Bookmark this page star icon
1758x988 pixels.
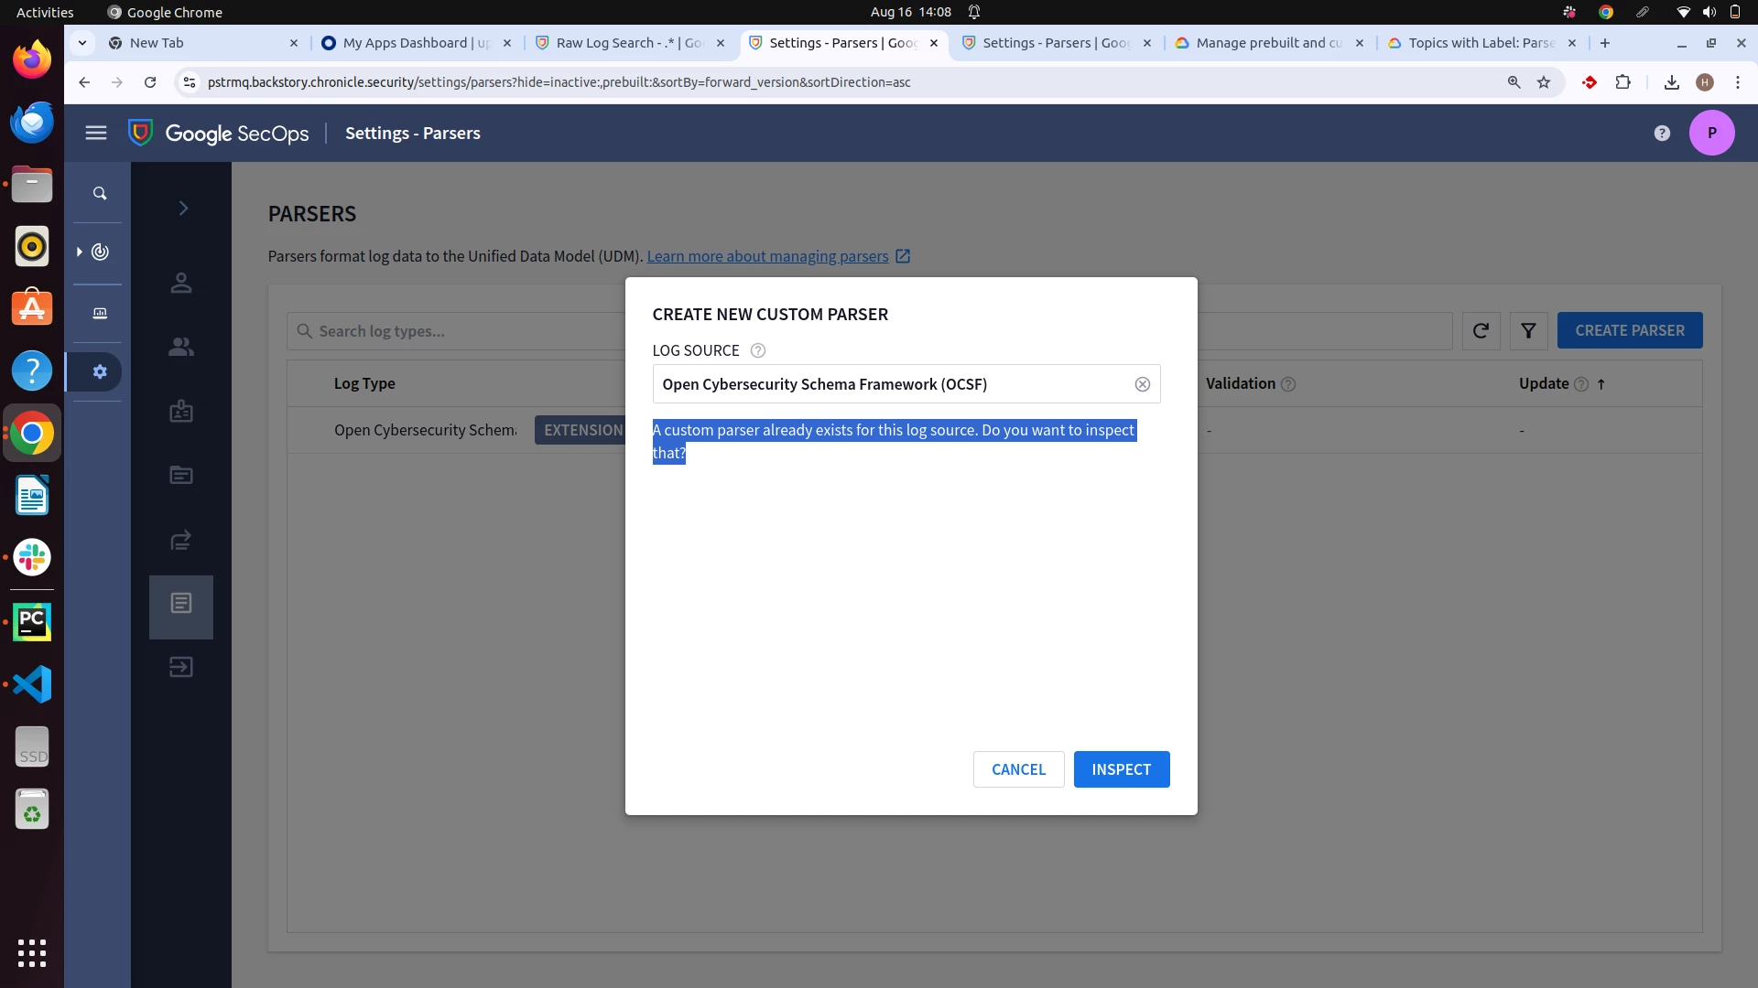tap(1544, 82)
